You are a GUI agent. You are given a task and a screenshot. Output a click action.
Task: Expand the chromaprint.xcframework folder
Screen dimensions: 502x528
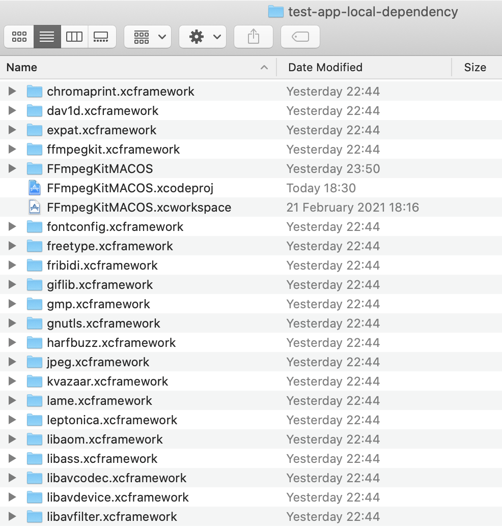13,92
